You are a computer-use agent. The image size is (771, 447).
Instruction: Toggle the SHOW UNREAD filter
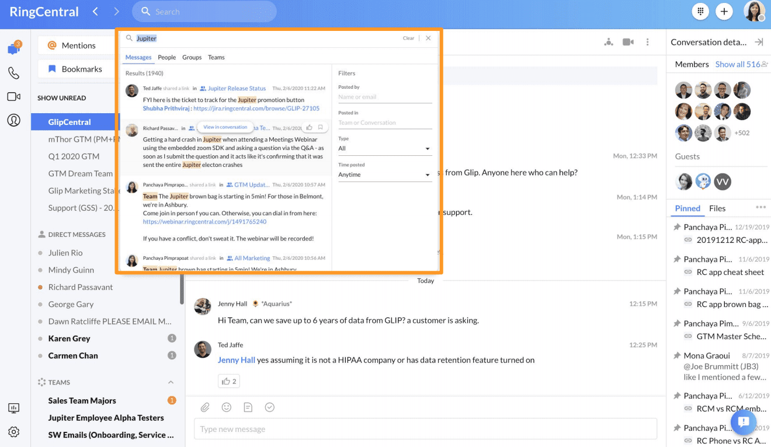pos(61,98)
